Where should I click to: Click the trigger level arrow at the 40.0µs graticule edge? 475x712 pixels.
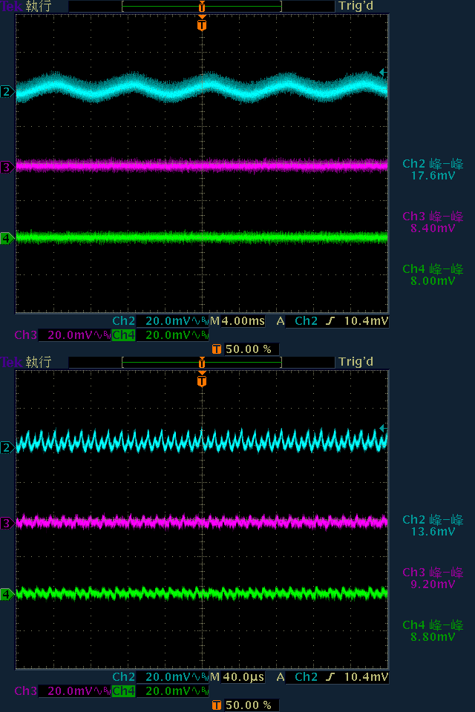pyautogui.click(x=383, y=428)
